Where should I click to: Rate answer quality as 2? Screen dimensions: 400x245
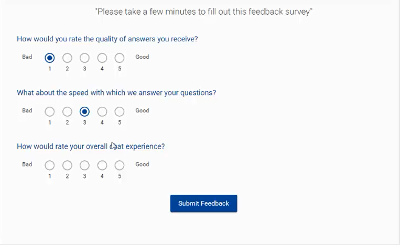click(67, 58)
